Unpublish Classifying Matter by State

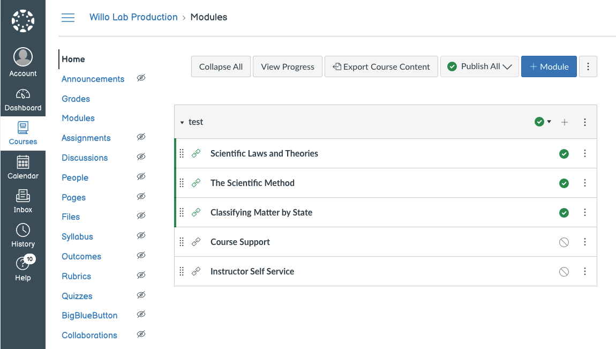[564, 213]
